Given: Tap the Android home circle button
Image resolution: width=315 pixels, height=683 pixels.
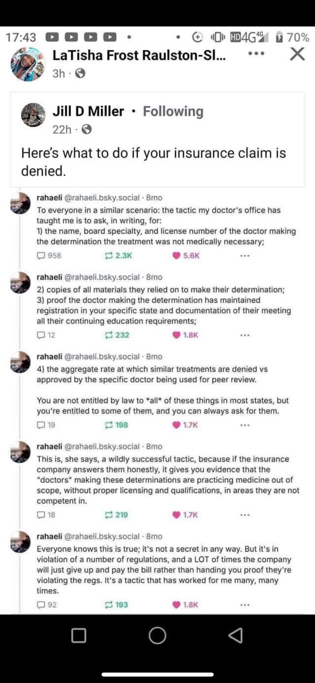Looking at the screenshot, I should click(157, 635).
